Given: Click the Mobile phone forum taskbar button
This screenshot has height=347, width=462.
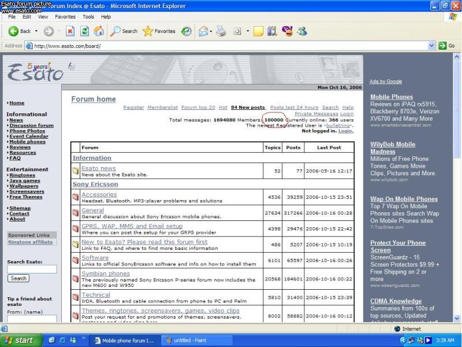Looking at the screenshot, I should coord(125,340).
